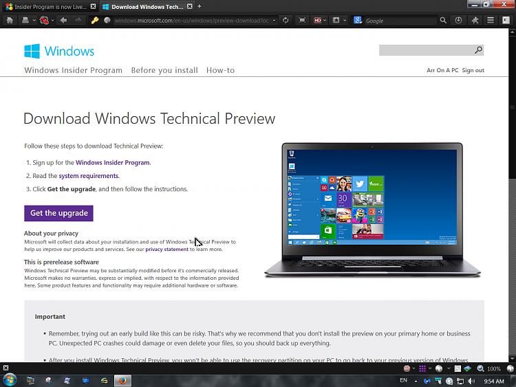Click the scroll down arrow

tap(512, 358)
